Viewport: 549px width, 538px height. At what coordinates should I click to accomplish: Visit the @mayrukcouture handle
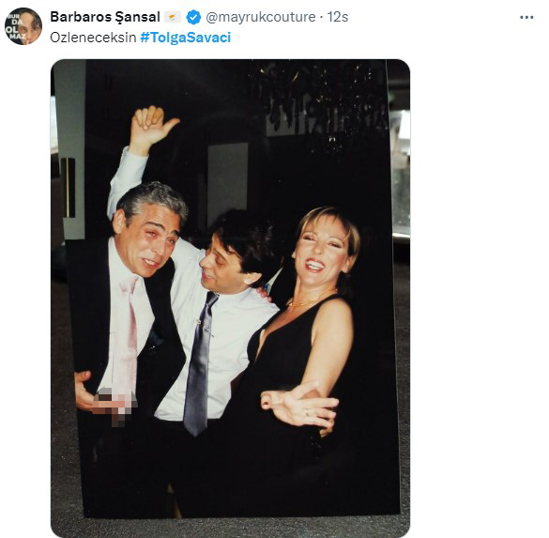coord(261,17)
